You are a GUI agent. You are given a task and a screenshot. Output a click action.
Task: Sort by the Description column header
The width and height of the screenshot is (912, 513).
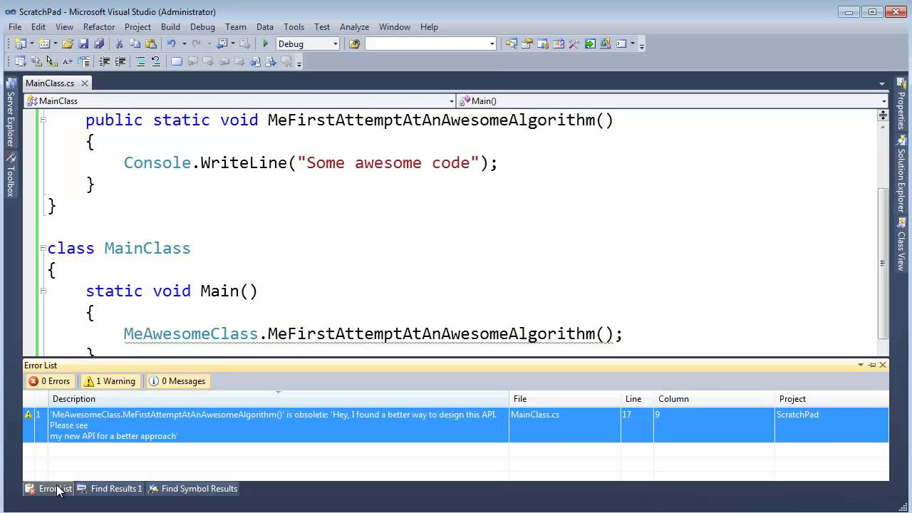pos(279,399)
